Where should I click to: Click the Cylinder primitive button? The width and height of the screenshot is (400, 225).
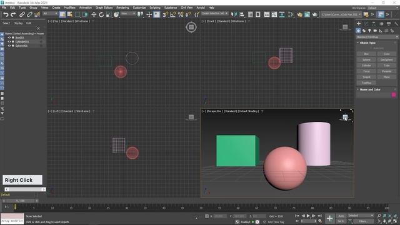coord(366,66)
